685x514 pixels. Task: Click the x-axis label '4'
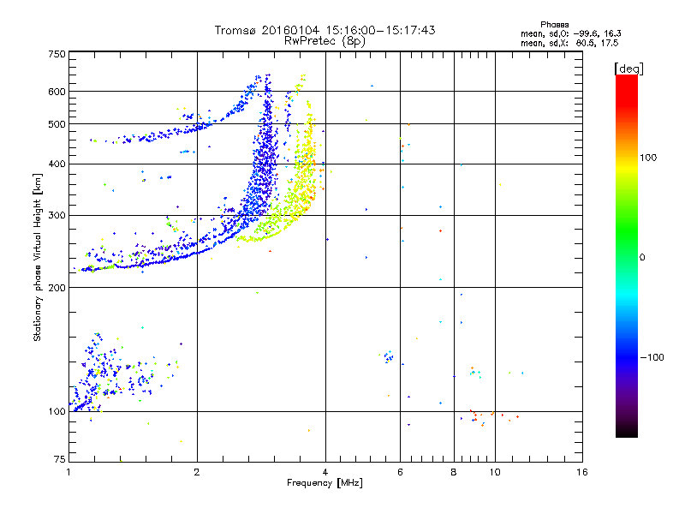325,472
